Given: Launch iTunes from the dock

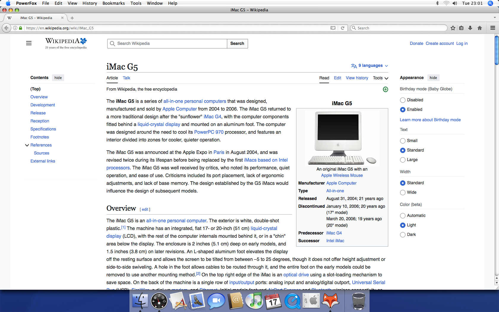Looking at the screenshot, I should pos(254,301).
